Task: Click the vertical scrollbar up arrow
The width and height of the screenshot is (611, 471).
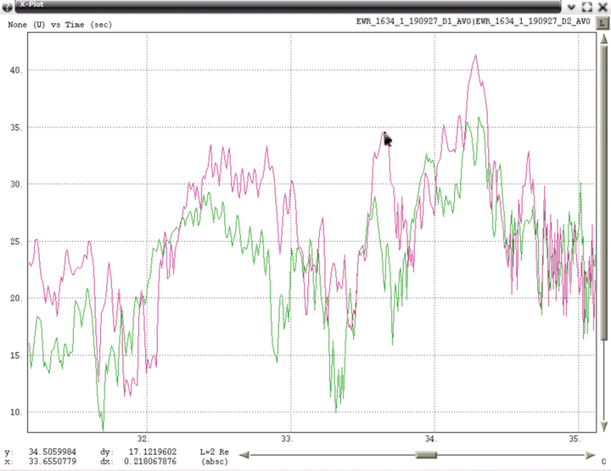Action: coord(603,41)
